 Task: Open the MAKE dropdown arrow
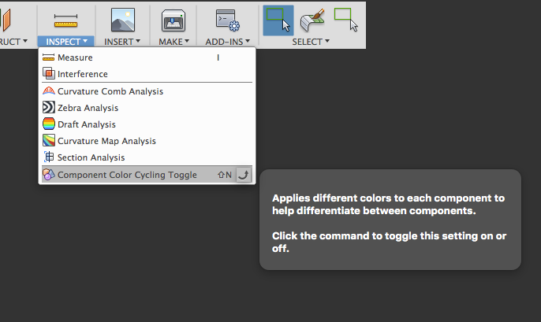pyautogui.click(x=173, y=42)
